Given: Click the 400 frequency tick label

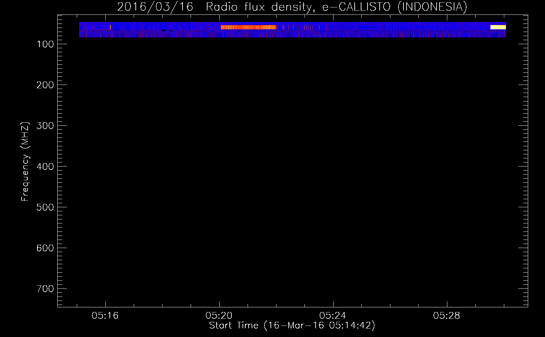Looking at the screenshot, I should [45, 166].
